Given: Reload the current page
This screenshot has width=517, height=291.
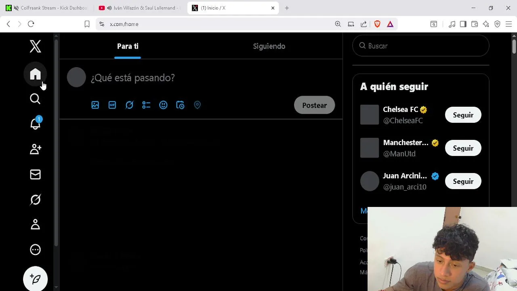Looking at the screenshot, I should [31, 24].
